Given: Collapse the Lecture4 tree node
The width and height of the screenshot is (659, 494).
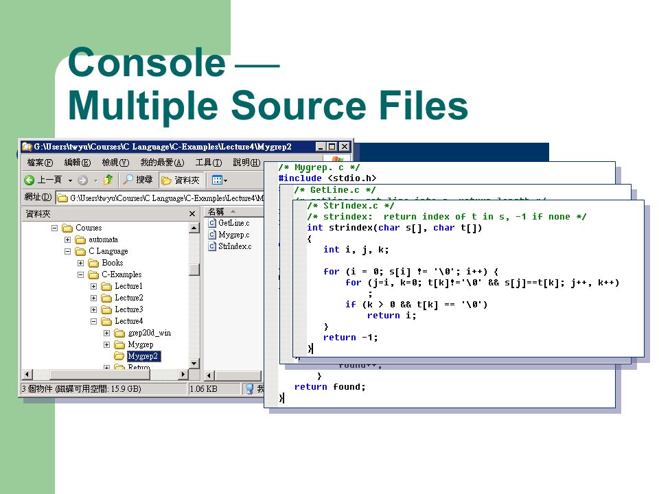Looking at the screenshot, I should pyautogui.click(x=94, y=321).
